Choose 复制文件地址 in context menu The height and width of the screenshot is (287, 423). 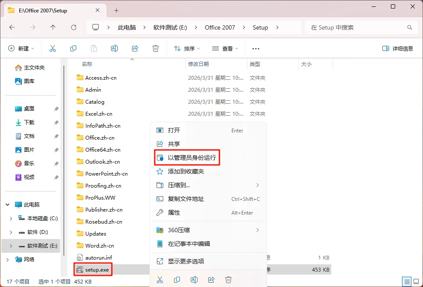pyautogui.click(x=208, y=199)
